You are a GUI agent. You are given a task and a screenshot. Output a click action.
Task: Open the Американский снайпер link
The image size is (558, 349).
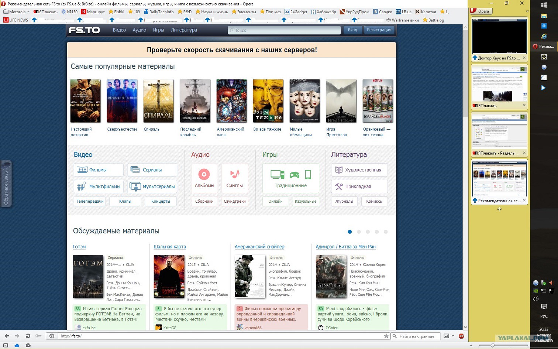259,247
